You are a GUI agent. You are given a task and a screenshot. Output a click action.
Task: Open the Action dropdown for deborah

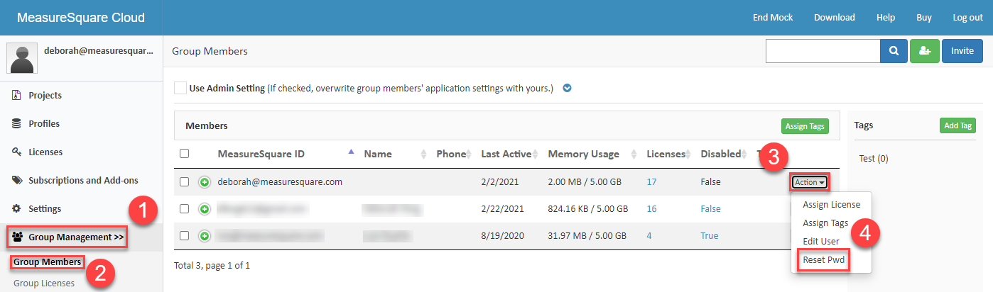coord(809,182)
